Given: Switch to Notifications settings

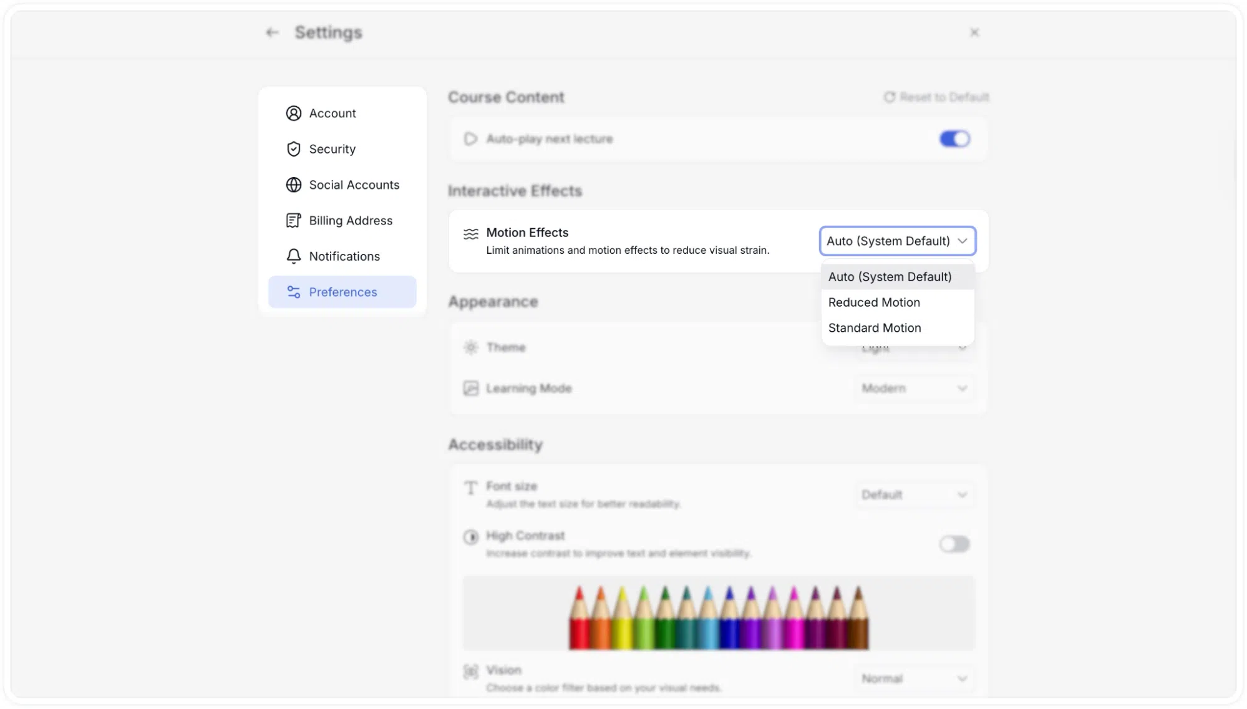Looking at the screenshot, I should coord(342,256).
